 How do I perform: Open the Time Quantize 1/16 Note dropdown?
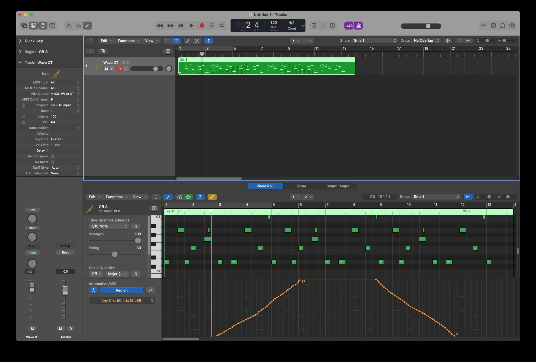(108, 226)
